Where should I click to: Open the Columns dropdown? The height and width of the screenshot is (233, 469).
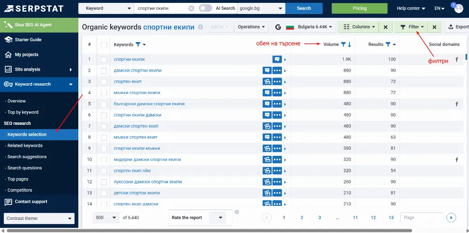358,27
